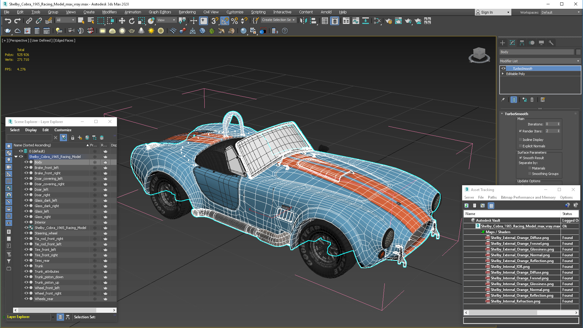Viewport: 583px width, 328px height.
Task: Open the Rendering menu
Action: 187,12
